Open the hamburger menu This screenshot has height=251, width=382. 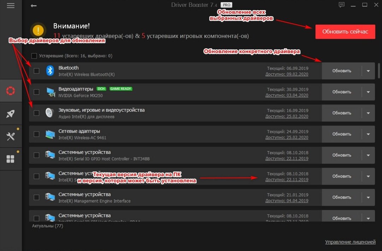(x=11, y=5)
